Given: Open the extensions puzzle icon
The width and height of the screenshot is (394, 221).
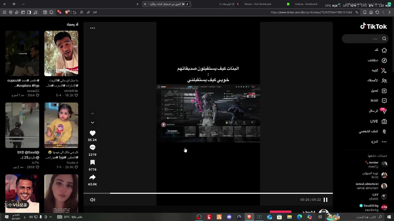Looking at the screenshot, I should tap(51, 12).
